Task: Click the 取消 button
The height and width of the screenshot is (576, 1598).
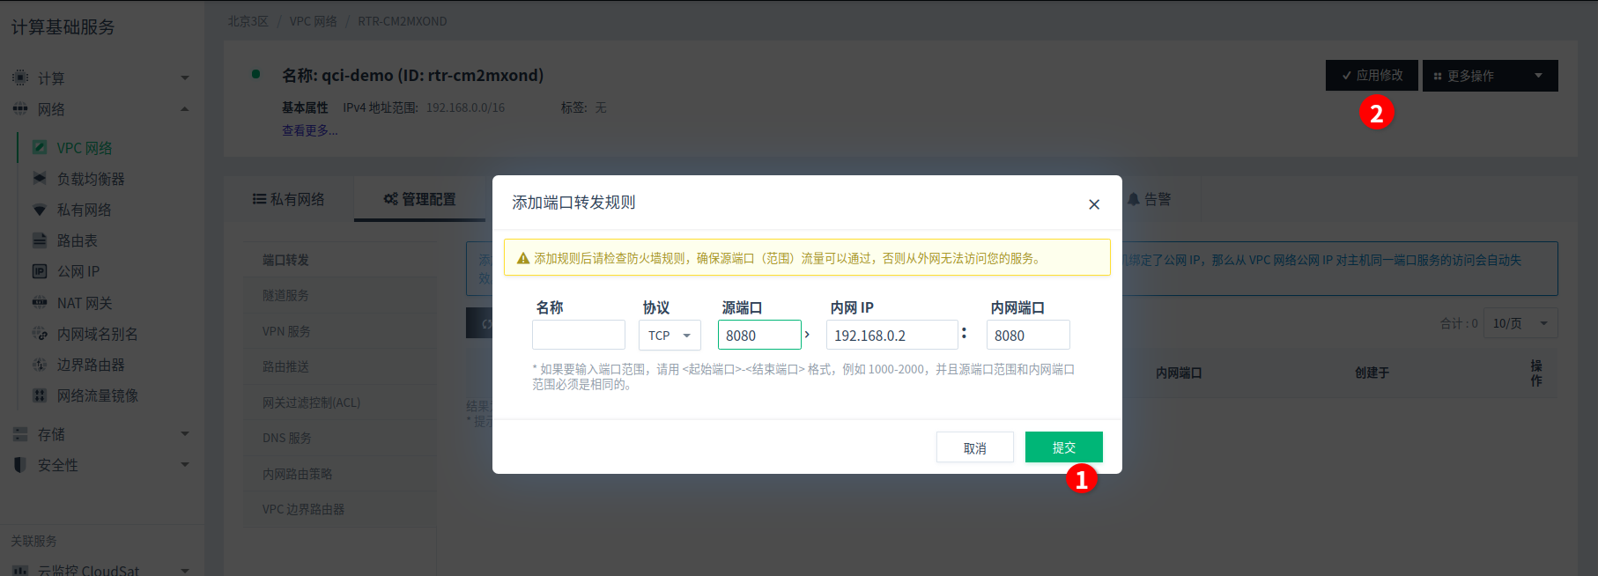Action: tap(975, 447)
